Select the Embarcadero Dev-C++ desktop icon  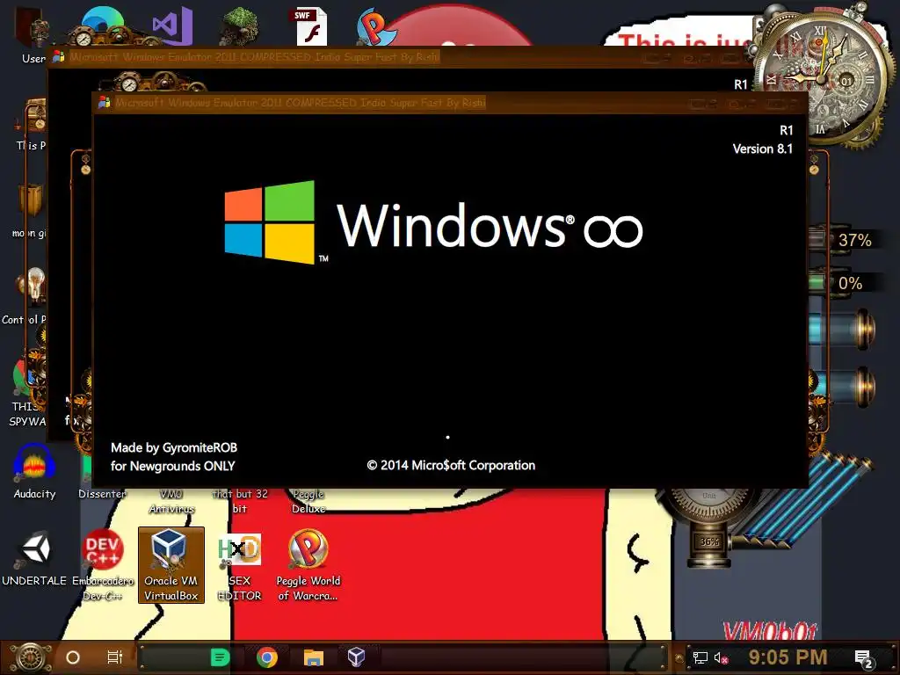(103, 565)
